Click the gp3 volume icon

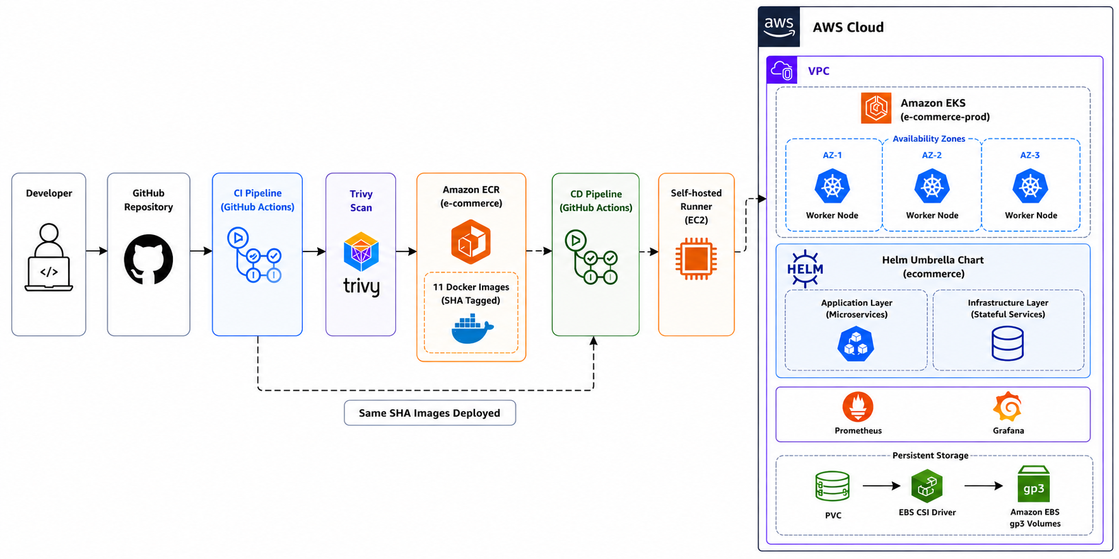pos(1033,485)
